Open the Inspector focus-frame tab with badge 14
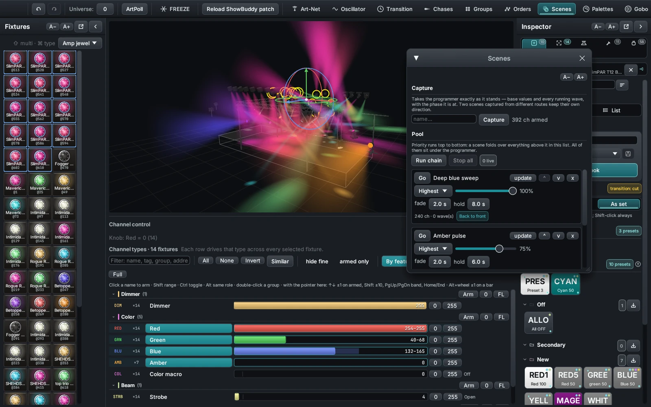This screenshot has width=651, height=407. point(563,43)
